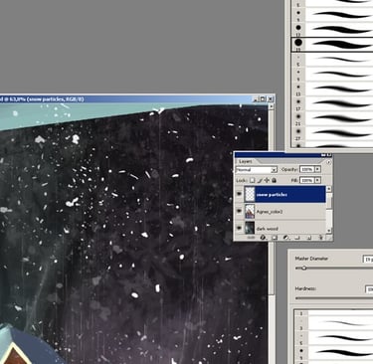Click the Fill 100% value field
The height and width of the screenshot is (364, 373).
coord(306,180)
